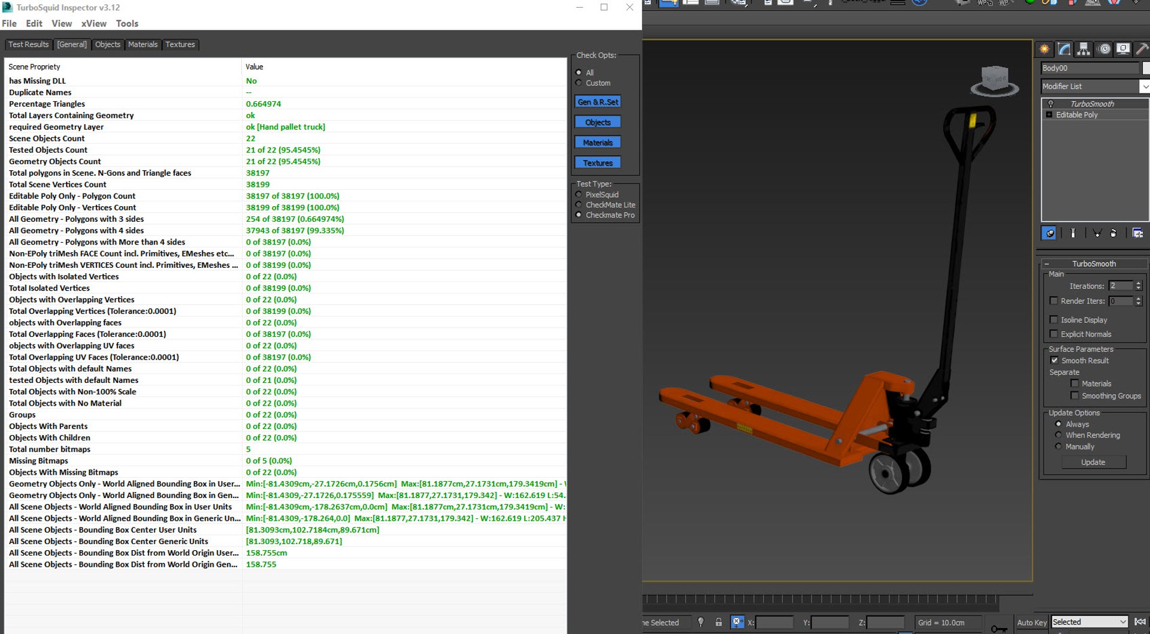1150x634 pixels.
Task: Increase or decrease Iterations with spinner
Action: 1139,286
